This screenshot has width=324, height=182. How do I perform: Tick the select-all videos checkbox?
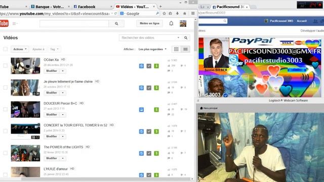(x=6, y=49)
